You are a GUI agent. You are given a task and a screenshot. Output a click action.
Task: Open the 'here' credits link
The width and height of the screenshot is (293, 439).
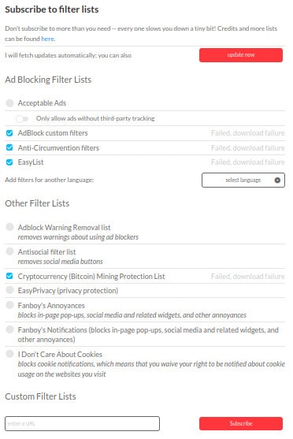[47, 39]
